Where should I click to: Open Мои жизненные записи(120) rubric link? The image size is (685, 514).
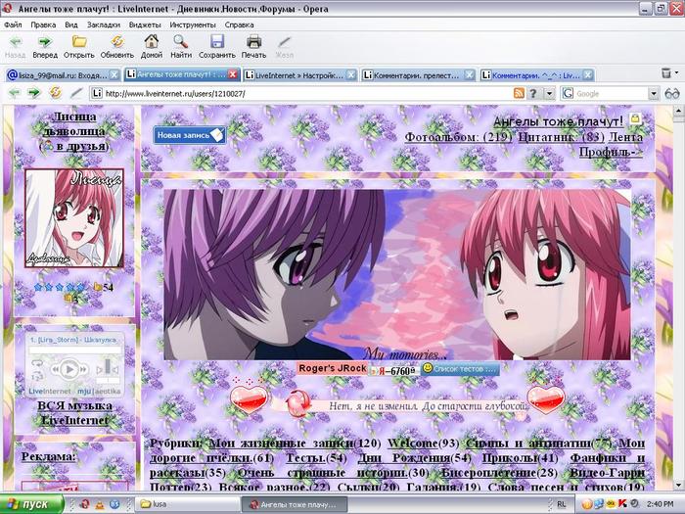(295, 444)
